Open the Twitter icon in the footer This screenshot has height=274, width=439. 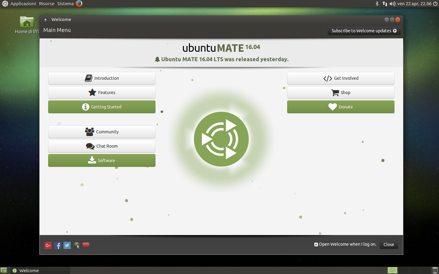click(67, 245)
